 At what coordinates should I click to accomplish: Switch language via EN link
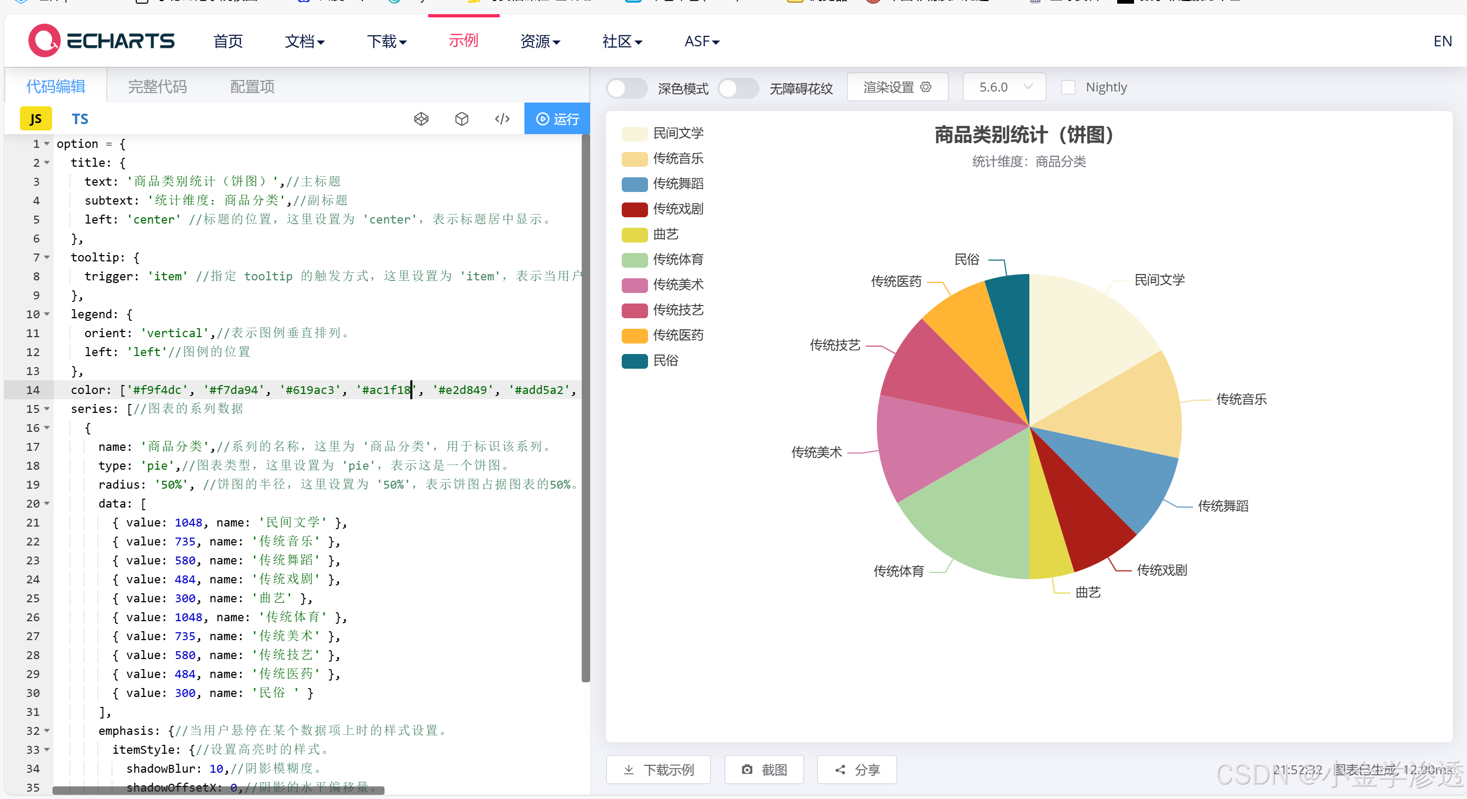click(1442, 41)
